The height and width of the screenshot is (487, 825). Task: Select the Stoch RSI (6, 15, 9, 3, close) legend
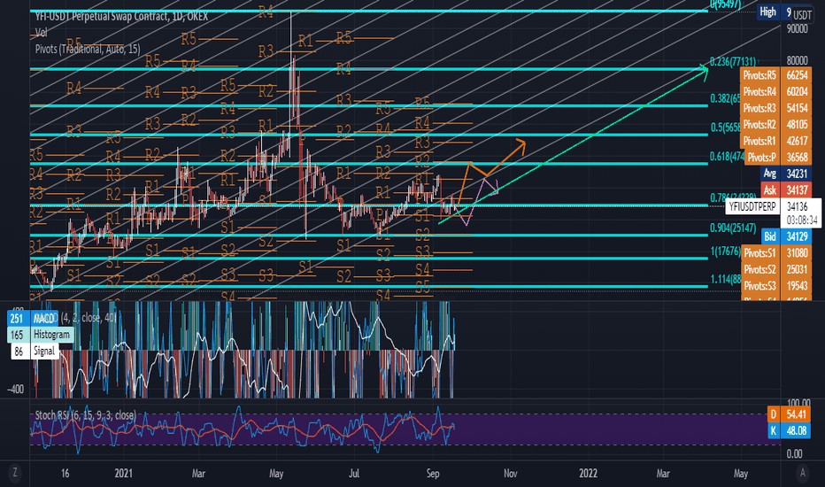[x=85, y=415]
